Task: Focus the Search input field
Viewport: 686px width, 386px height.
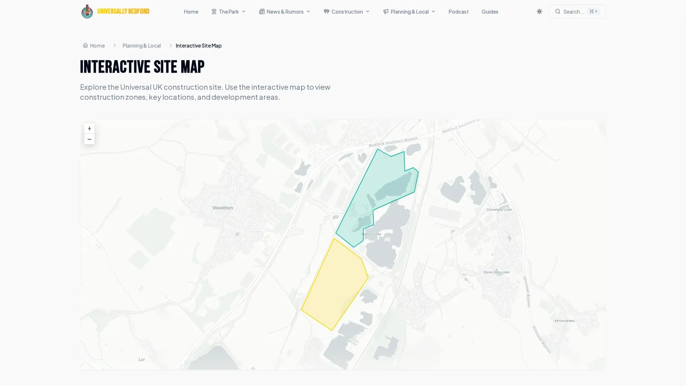Action: pos(577,11)
